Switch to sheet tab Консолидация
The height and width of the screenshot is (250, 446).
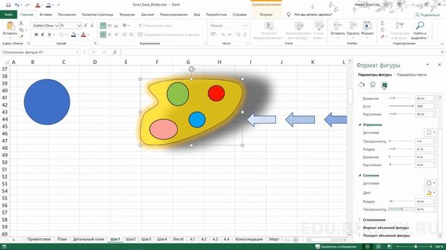coord(249,239)
